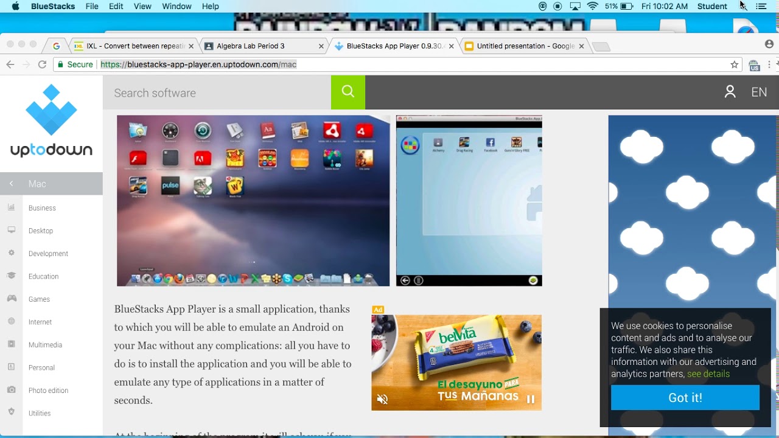The width and height of the screenshot is (779, 438).
Task: Bookmark this page with the star
Action: pos(735,64)
